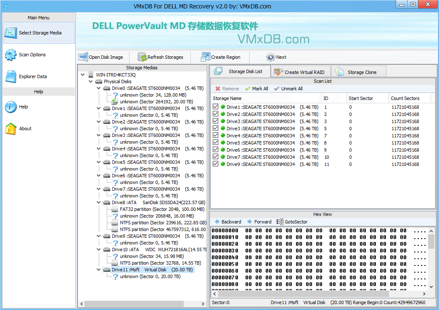The width and height of the screenshot is (439, 310).
Task: Click the Hex View horizontal scrollbar thumb
Action: 304,294
